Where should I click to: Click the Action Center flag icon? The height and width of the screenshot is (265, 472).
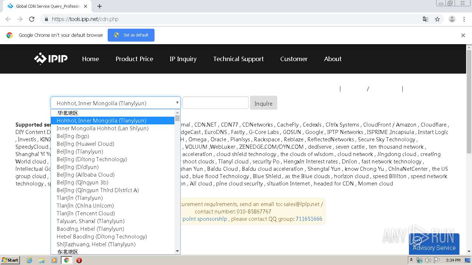[x=437, y=260]
